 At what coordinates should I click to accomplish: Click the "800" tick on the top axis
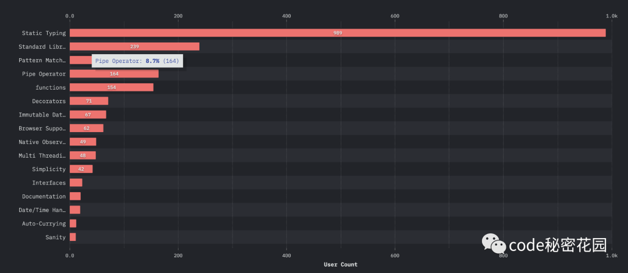tap(504, 16)
